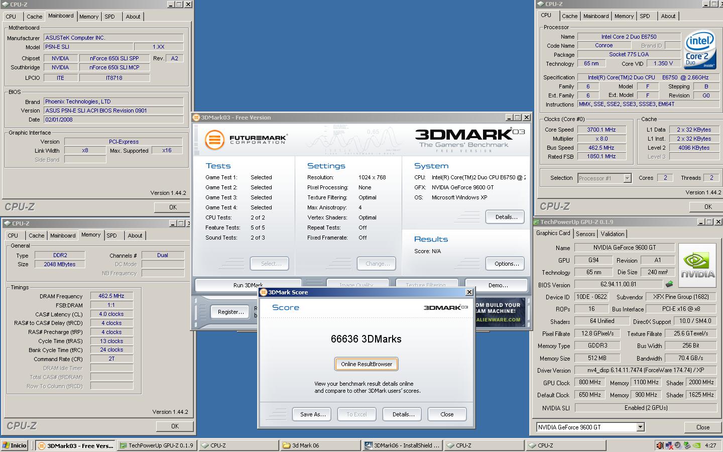The height and width of the screenshot is (452, 723).
Task: Click the NVIDIA logo in GPU-Z
Action: [697, 266]
